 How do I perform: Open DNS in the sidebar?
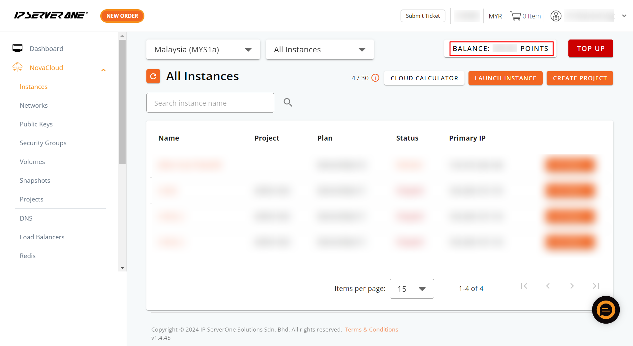pyautogui.click(x=26, y=218)
